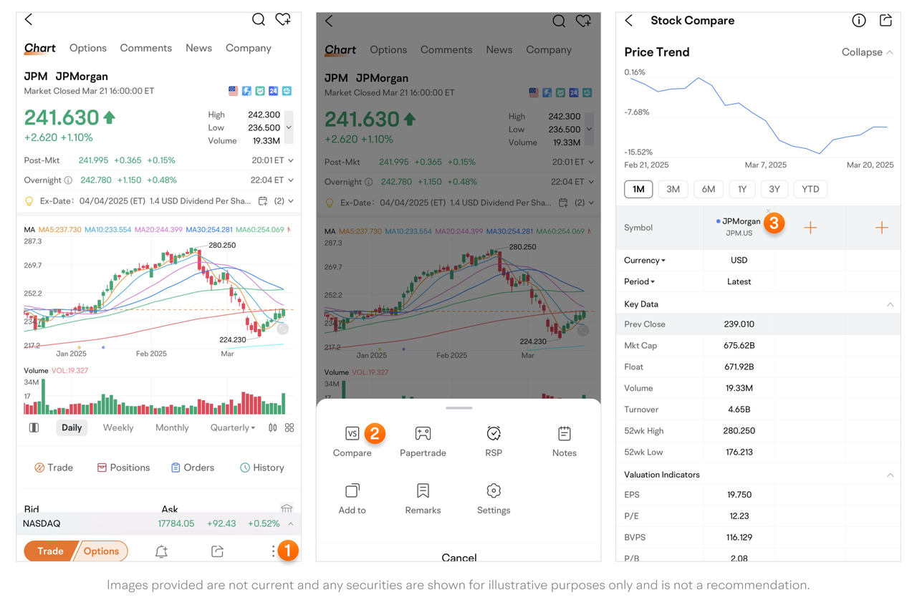Open calendar icon in Ex-Date row, left screen
Viewport: 917px width, 605px height.
click(263, 201)
